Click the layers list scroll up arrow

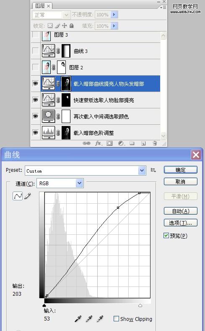163,35
